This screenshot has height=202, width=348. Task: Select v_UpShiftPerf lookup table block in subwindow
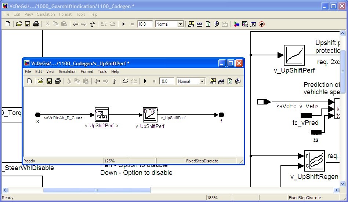[x=150, y=115]
